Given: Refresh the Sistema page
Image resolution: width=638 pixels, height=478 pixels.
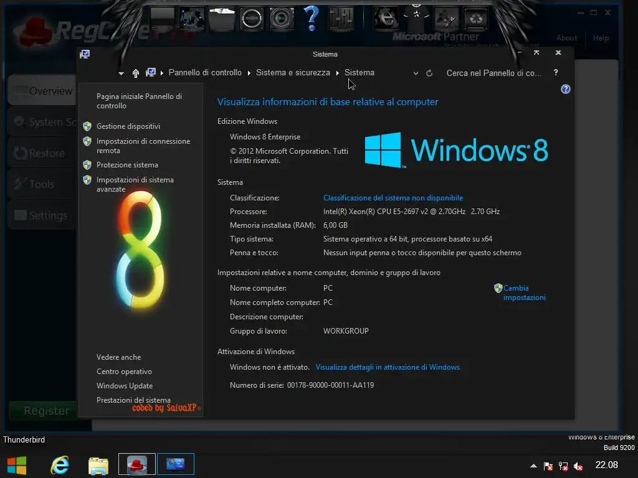Looking at the screenshot, I should coord(429,73).
